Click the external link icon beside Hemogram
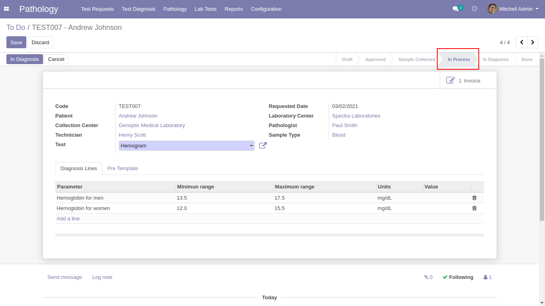Image resolution: width=545 pixels, height=306 pixels. (263, 146)
